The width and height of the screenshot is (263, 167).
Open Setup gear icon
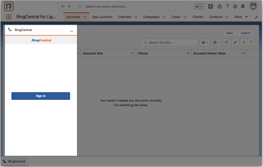coord(235,6)
